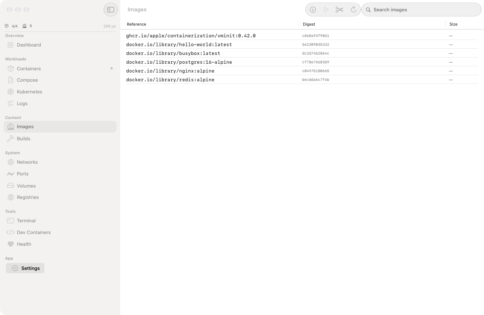Click the Networks globe icon
Screen dimensions: 484x315
tap(11, 162)
